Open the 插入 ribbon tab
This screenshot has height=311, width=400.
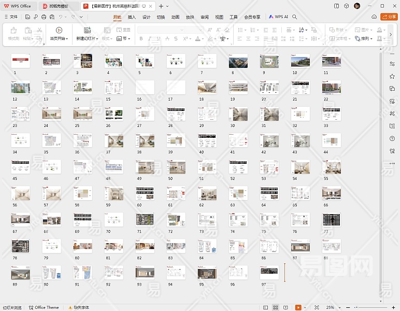tap(132, 17)
